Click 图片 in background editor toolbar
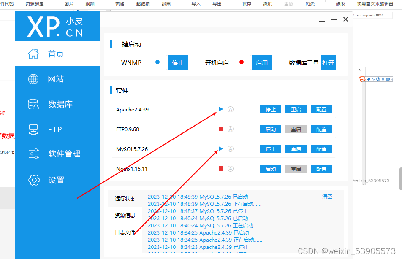The height and width of the screenshot is (259, 402). [x=69, y=4]
